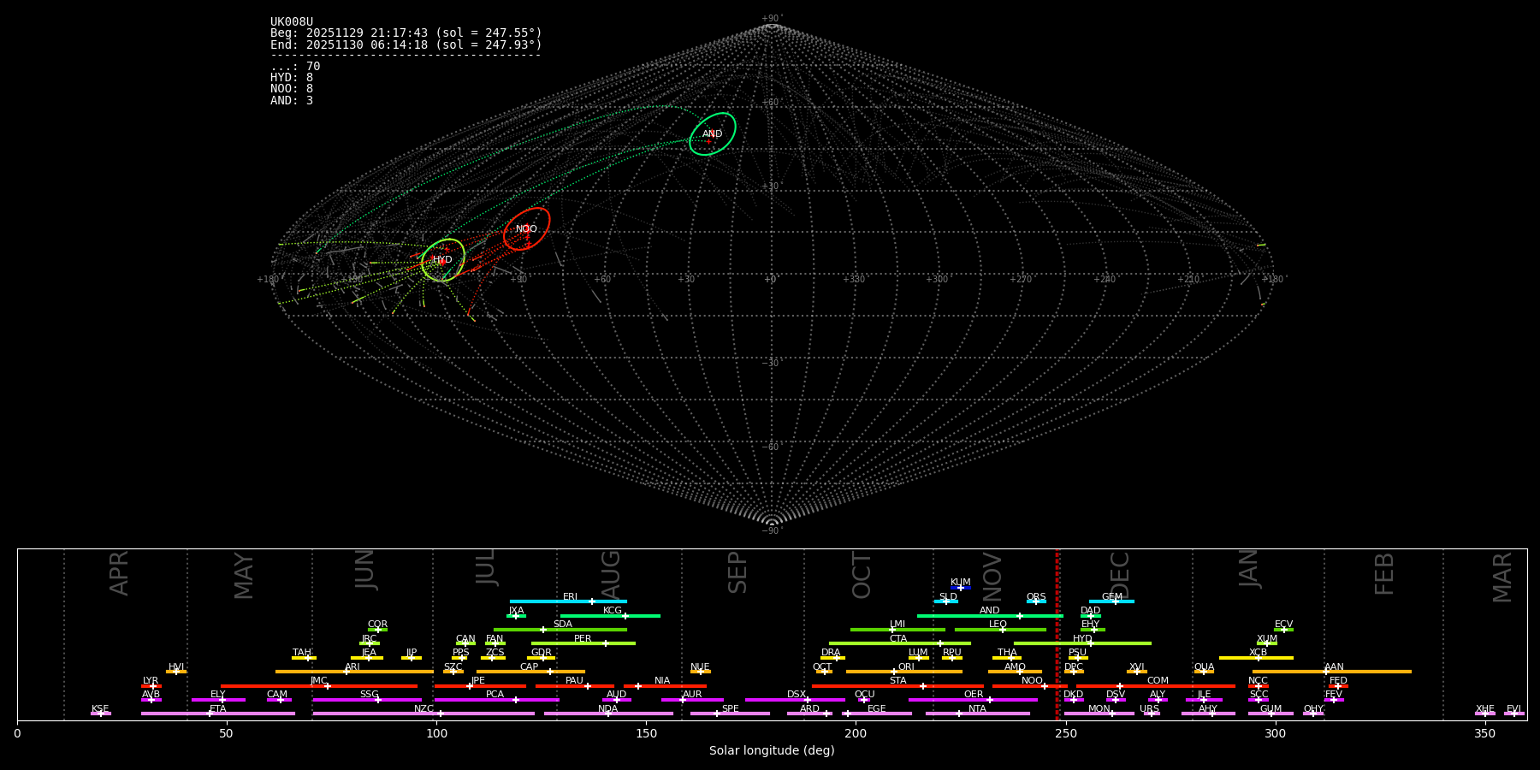Select the ETA shower bar

pos(217,714)
